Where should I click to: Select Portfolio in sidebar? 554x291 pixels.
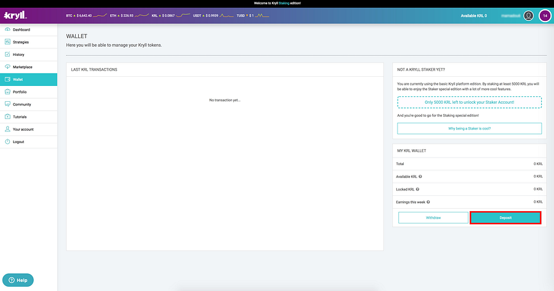coord(28,92)
